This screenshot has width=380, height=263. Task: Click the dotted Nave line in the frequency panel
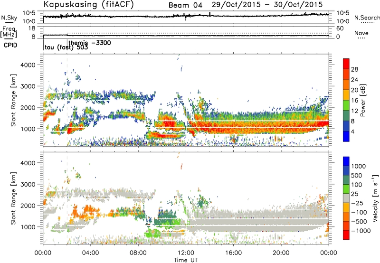tap(198, 33)
